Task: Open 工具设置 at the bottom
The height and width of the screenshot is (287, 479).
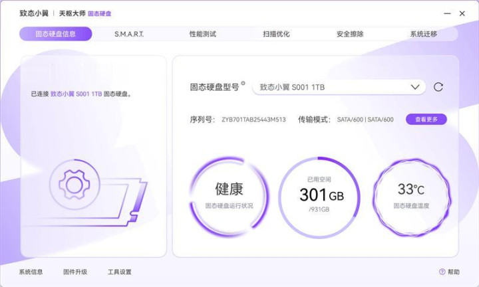Action: click(120, 272)
